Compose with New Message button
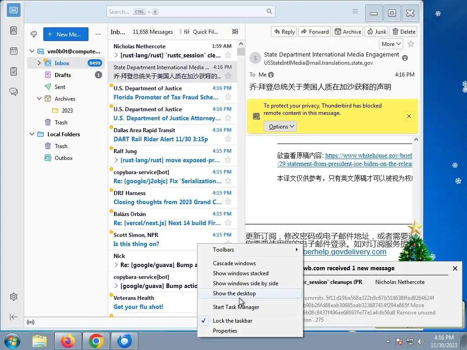 (66, 34)
